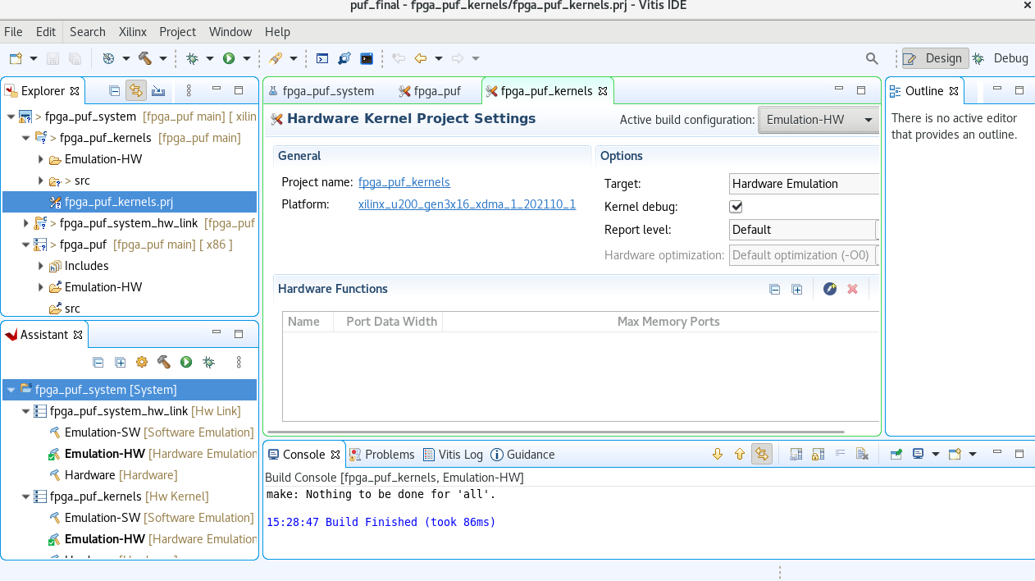Click the green Run icon in main toolbar
Viewport: 1035px width, 581px height.
tap(229, 58)
